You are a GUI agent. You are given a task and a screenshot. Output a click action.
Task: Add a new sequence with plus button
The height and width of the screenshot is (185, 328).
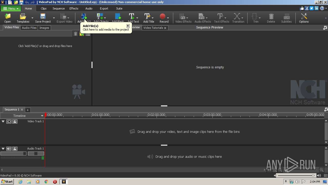coord(28,110)
